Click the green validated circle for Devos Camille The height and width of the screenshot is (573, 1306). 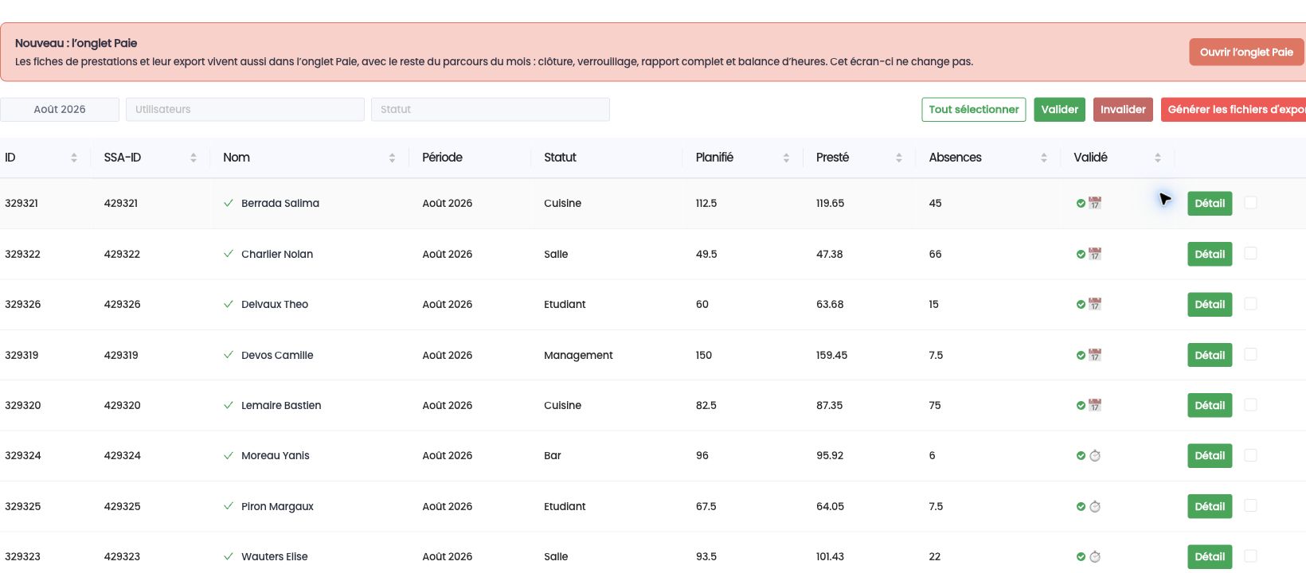click(1081, 355)
